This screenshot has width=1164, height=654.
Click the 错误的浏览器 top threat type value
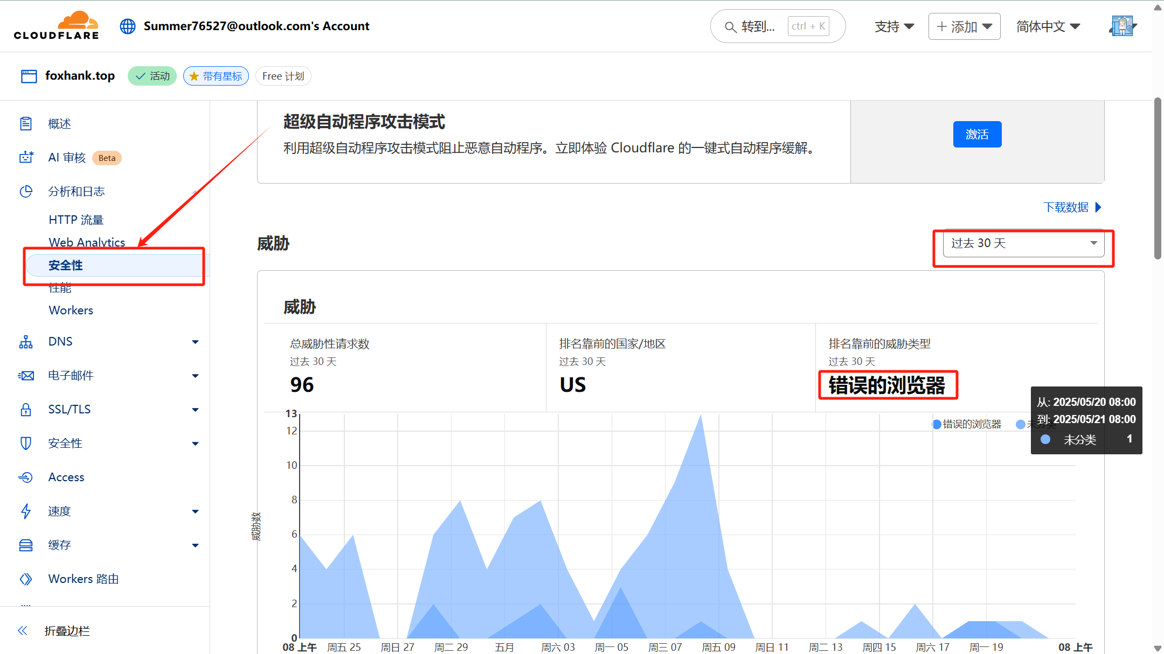click(887, 385)
